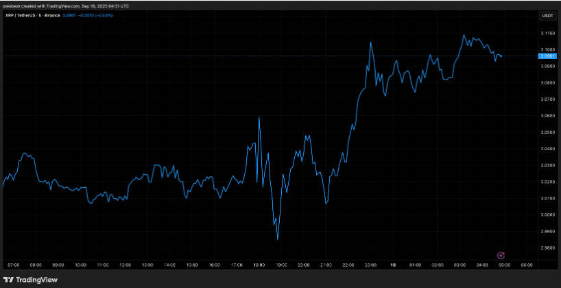Click the blue 3.0961 current price label
This screenshot has height=288, width=561.
(547, 56)
